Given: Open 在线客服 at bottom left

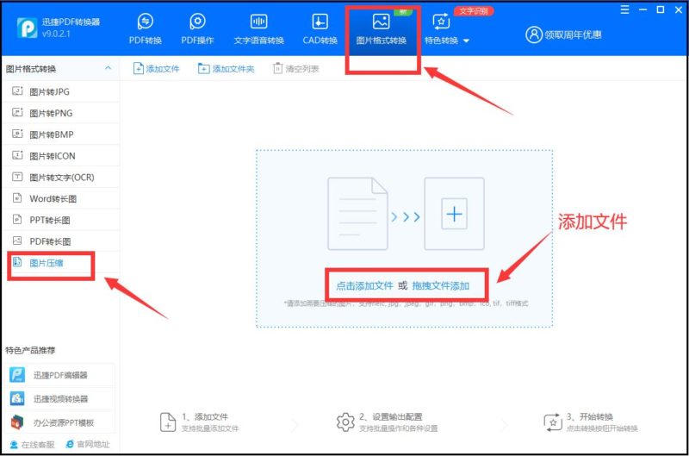Looking at the screenshot, I should [x=32, y=445].
